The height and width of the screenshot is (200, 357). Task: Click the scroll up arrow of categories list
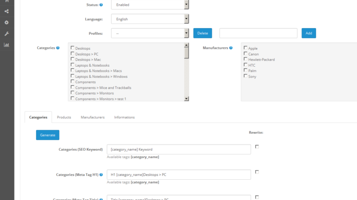[x=187, y=45]
